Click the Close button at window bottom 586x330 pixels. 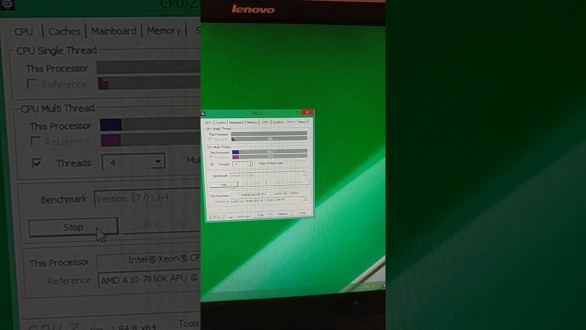302,213
